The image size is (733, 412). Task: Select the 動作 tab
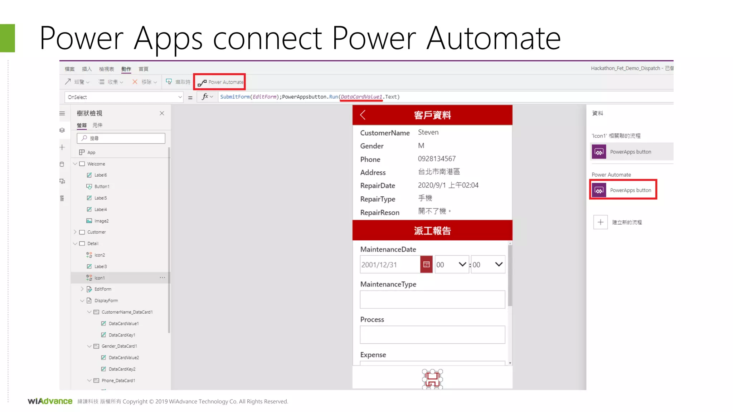(x=126, y=69)
